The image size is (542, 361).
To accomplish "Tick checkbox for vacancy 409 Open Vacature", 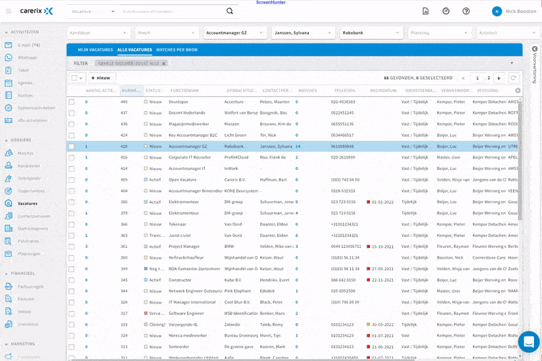I will (72, 180).
